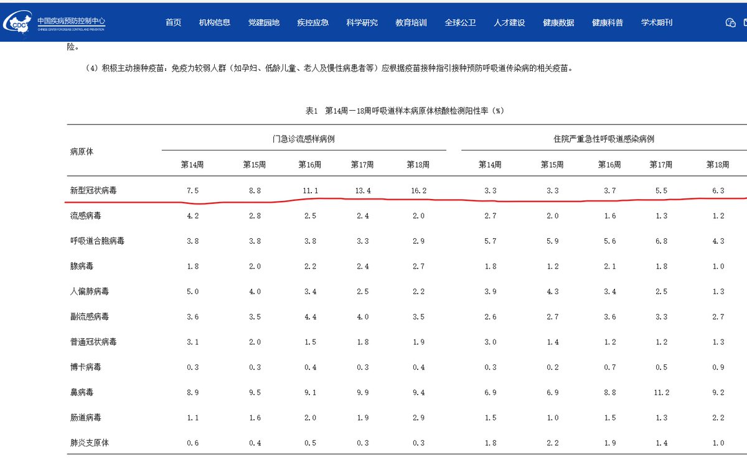This screenshot has width=747, height=462.
Task: Click 第14周 header under 门急诊流感样病例
Action: point(192,165)
